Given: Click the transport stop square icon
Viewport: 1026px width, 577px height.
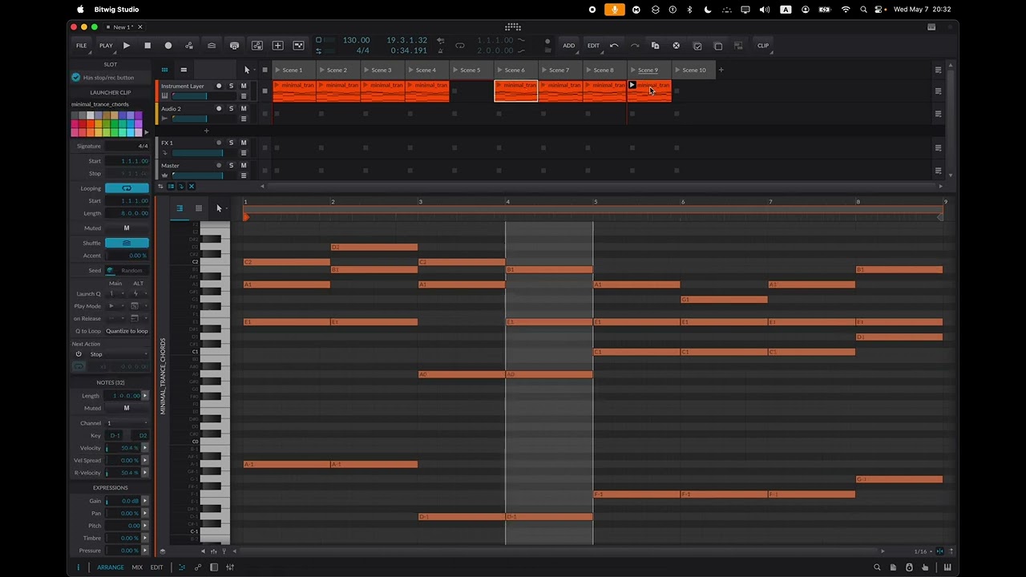Looking at the screenshot, I should (x=147, y=46).
